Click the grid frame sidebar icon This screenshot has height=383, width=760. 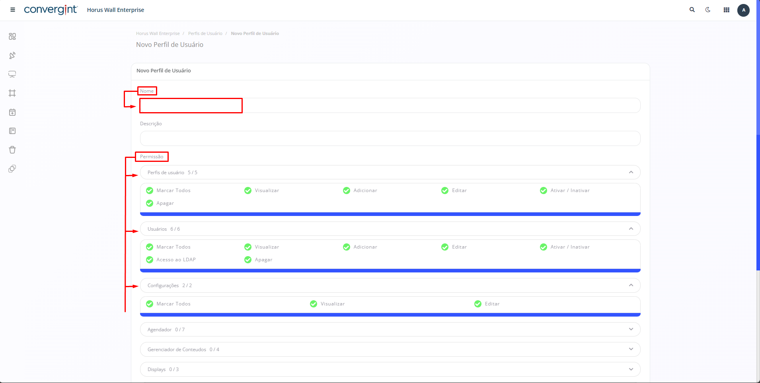12,93
